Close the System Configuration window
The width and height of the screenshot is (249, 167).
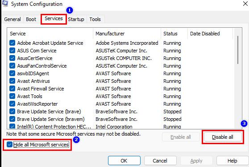point(245,4)
